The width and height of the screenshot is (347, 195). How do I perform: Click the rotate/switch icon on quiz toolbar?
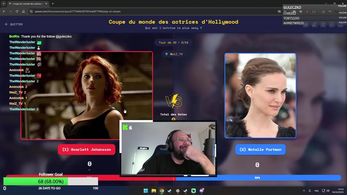314,24
